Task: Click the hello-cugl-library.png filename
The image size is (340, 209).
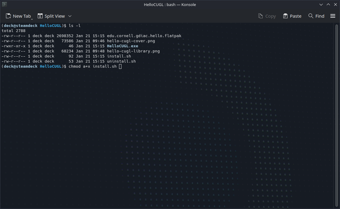Action: pos(133,51)
